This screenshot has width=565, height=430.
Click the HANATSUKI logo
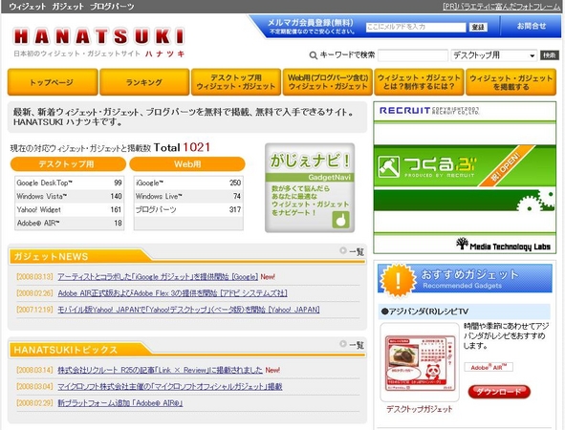(98, 36)
